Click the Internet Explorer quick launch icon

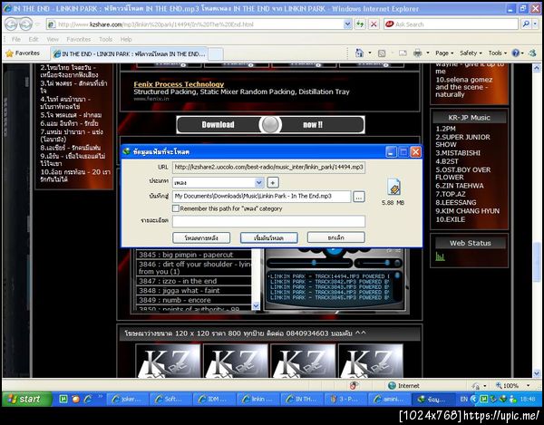pyautogui.click(x=88, y=399)
